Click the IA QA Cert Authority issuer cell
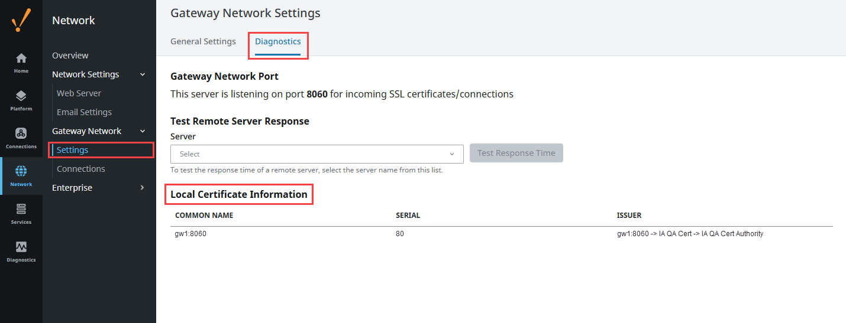 tap(690, 234)
